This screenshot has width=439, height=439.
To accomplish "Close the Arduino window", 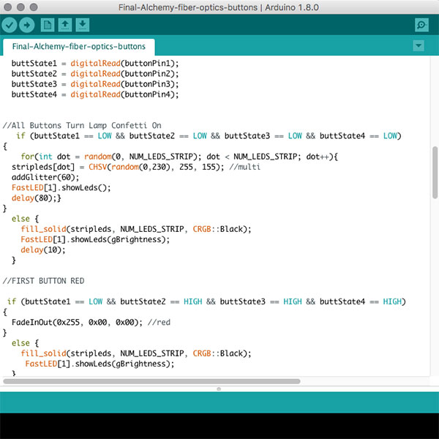I will pos(8,7).
